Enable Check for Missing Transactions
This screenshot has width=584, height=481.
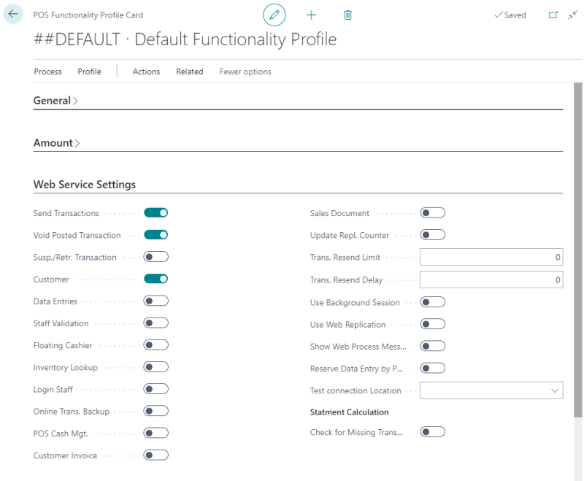point(432,431)
